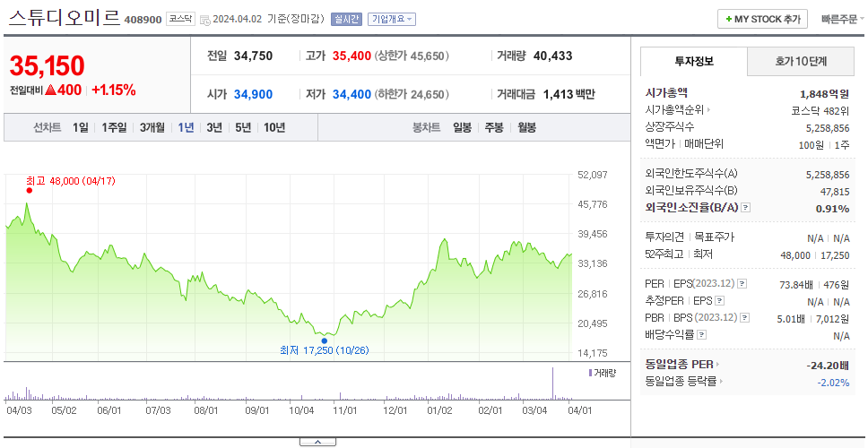
Task: Click the 전일 value 34,750
Action: click(x=253, y=56)
